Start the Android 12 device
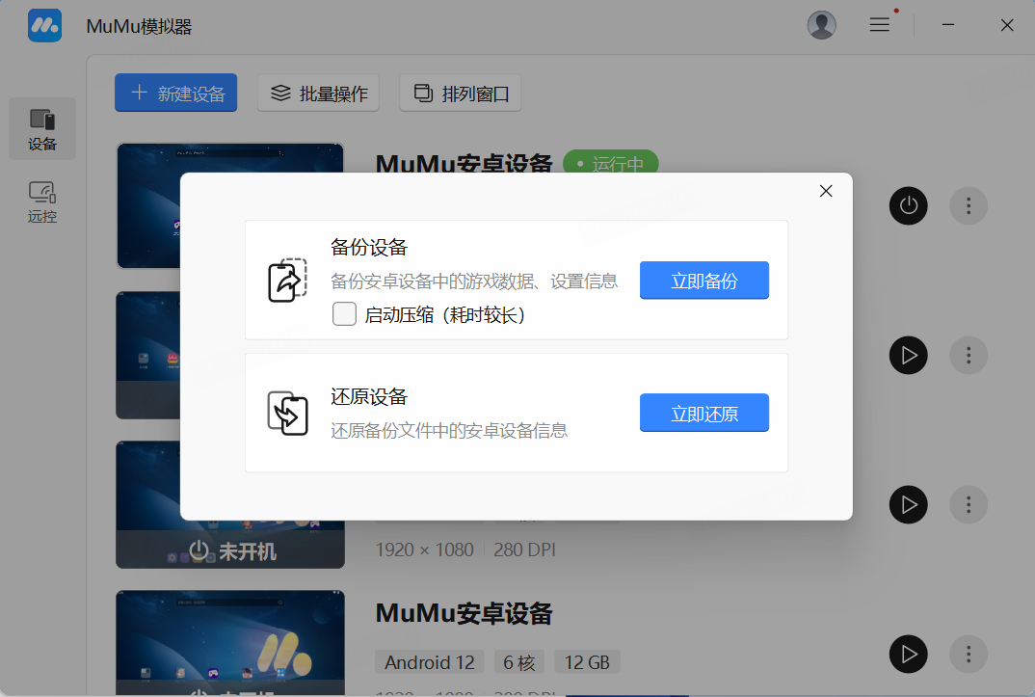Screen dimensions: 1035x697 tap(908, 654)
